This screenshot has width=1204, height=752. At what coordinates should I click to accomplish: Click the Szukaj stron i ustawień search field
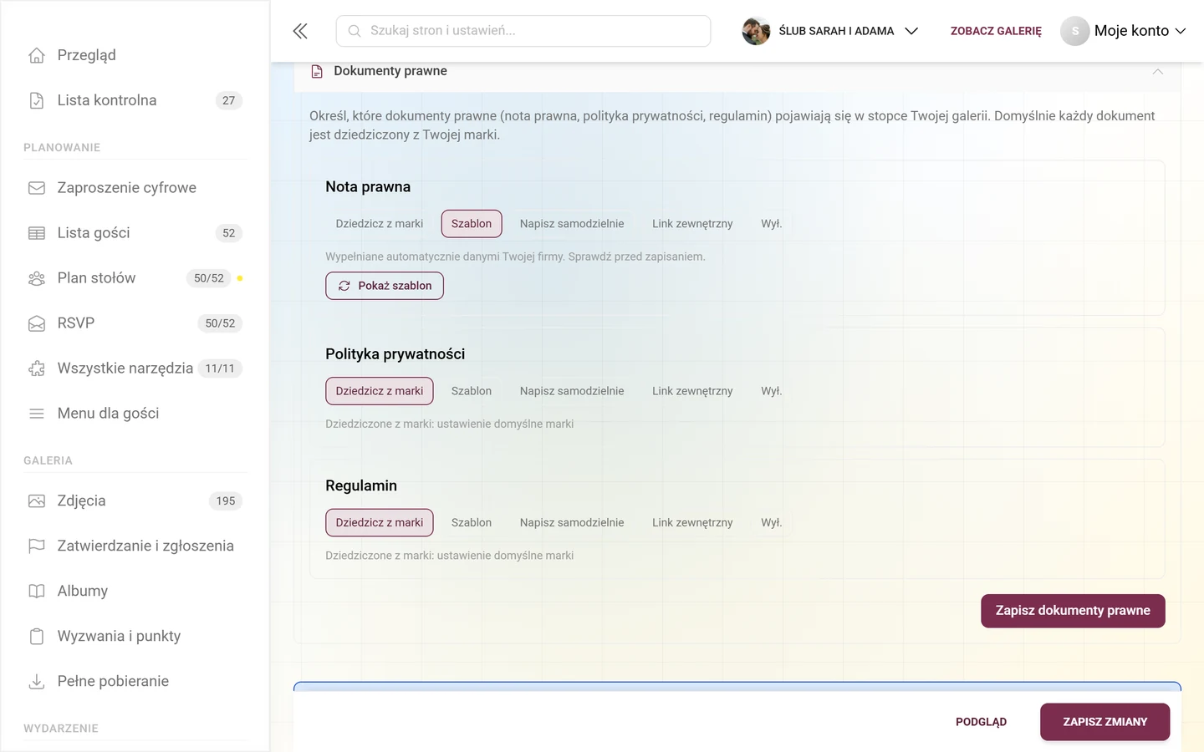[523, 31]
